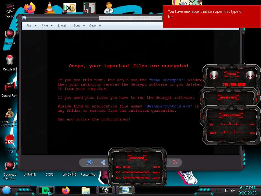Open the green notes app in taskbar

click(46, 190)
